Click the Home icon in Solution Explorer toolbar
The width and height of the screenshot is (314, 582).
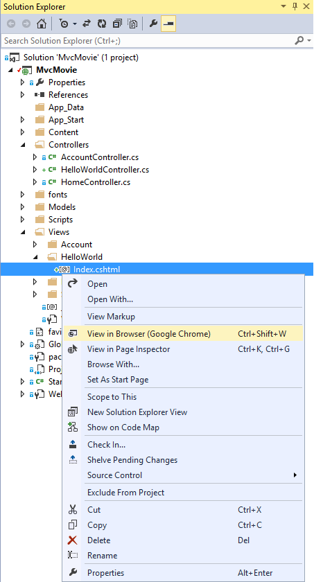[x=41, y=24]
